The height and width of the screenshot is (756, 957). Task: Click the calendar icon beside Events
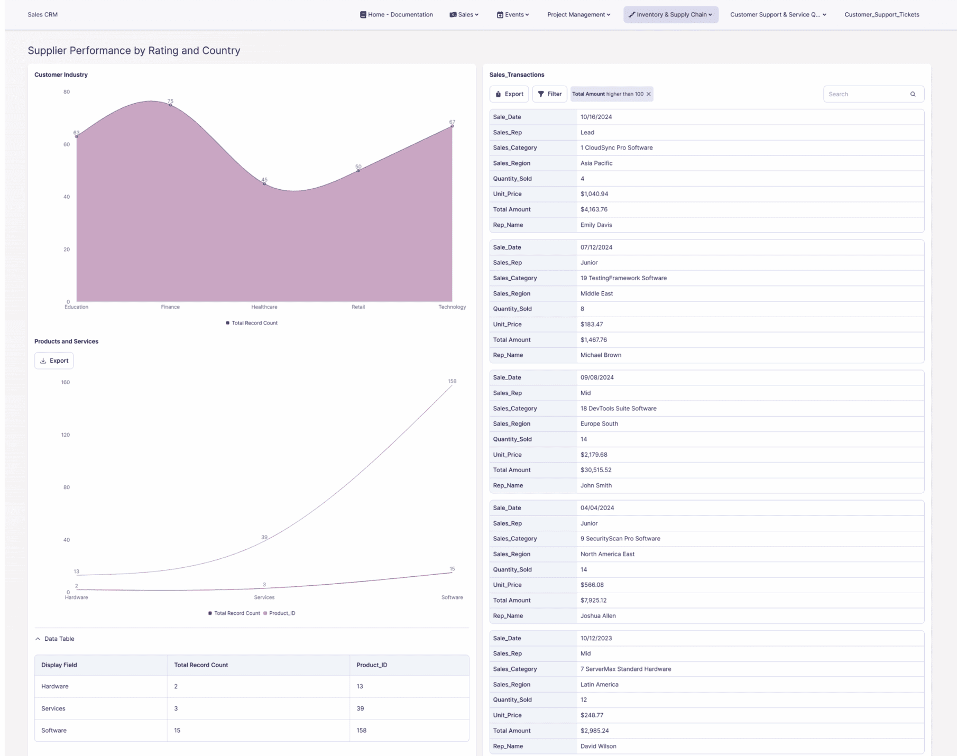coord(500,14)
